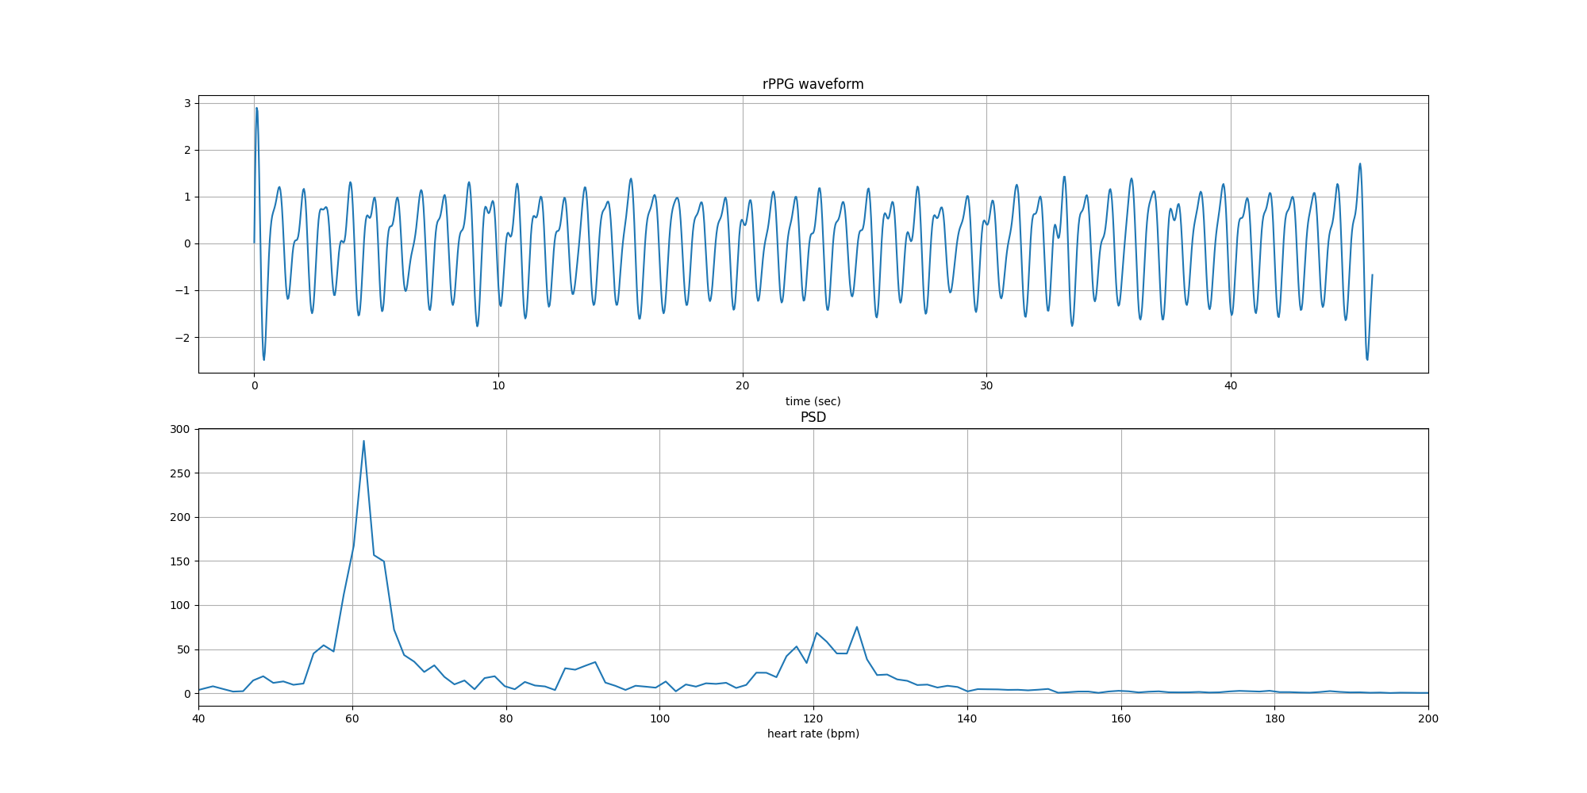Click the "PSD" plot title
The width and height of the screenshot is (1587, 793).
point(813,417)
